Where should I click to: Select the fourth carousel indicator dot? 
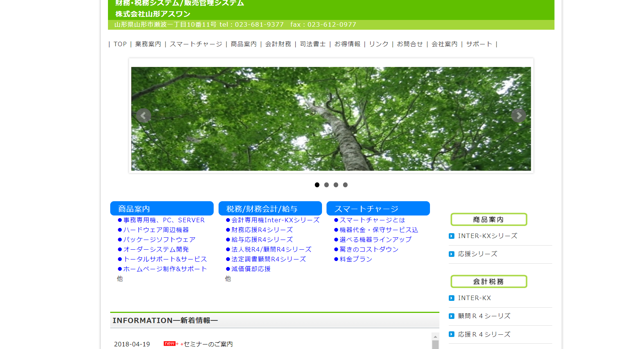[x=345, y=185]
